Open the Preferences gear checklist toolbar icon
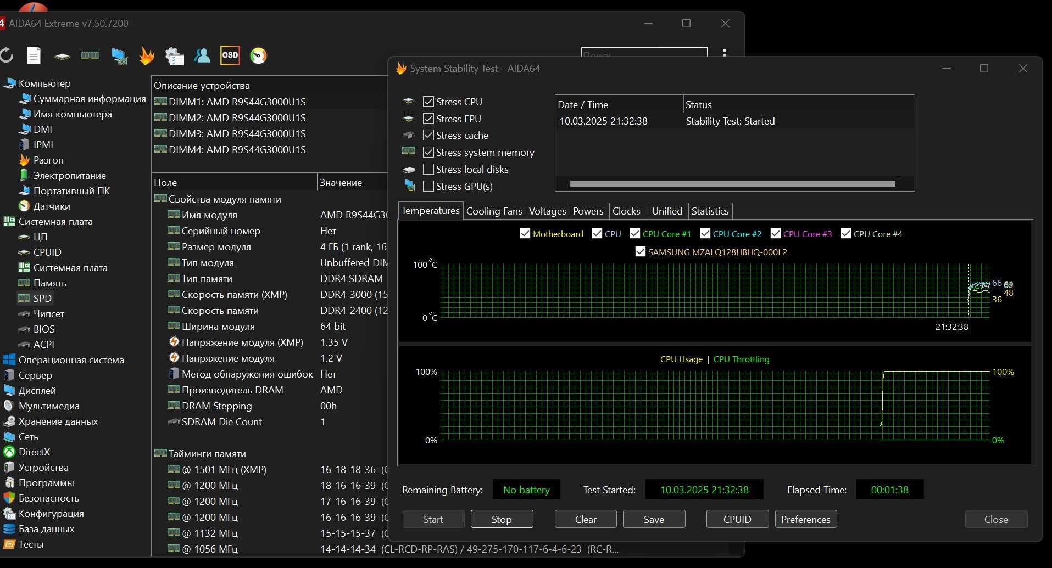 coord(175,56)
